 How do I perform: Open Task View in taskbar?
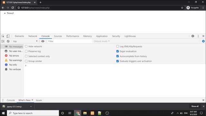(70, 113)
